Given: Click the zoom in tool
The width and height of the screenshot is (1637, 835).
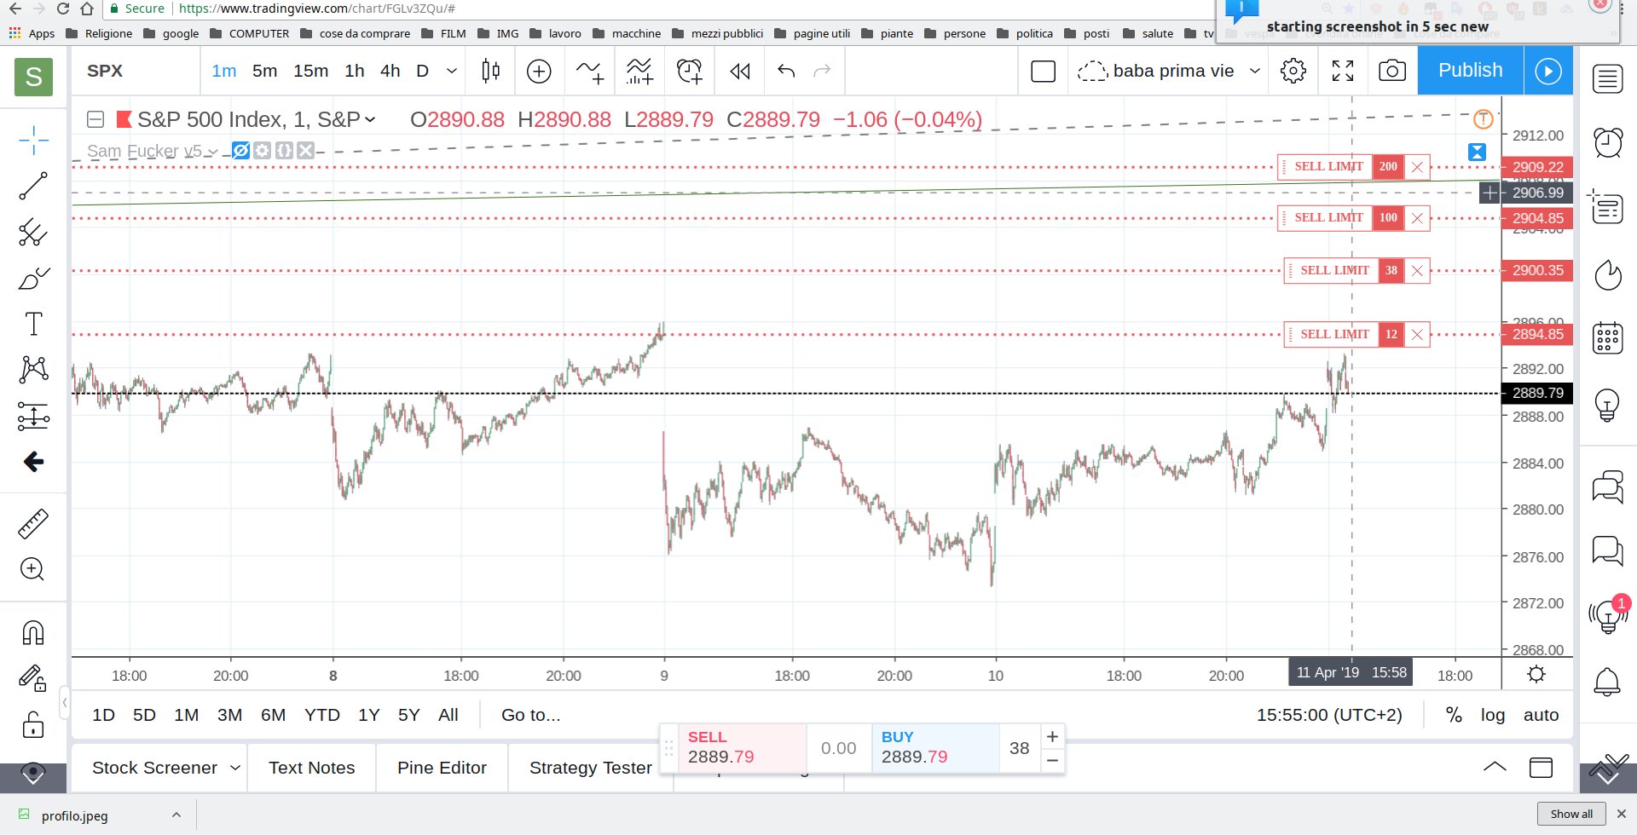Looking at the screenshot, I should [33, 569].
